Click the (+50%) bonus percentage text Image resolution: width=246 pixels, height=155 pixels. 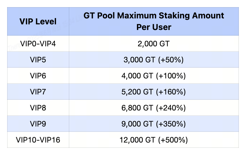coord(170,60)
